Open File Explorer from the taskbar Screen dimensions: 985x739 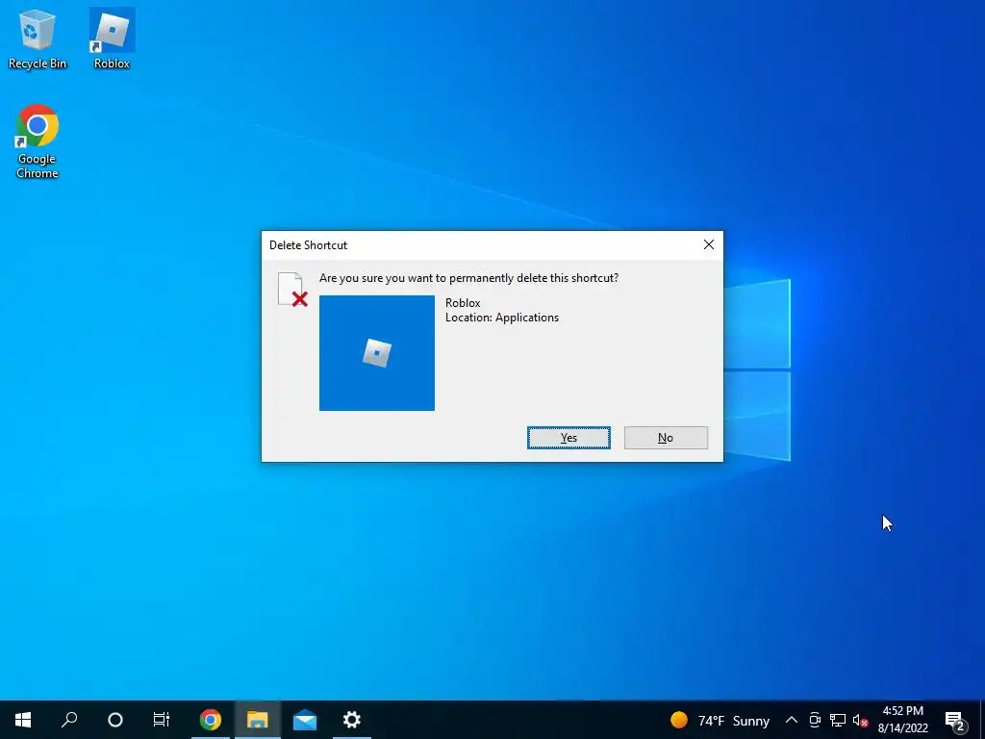pos(258,720)
